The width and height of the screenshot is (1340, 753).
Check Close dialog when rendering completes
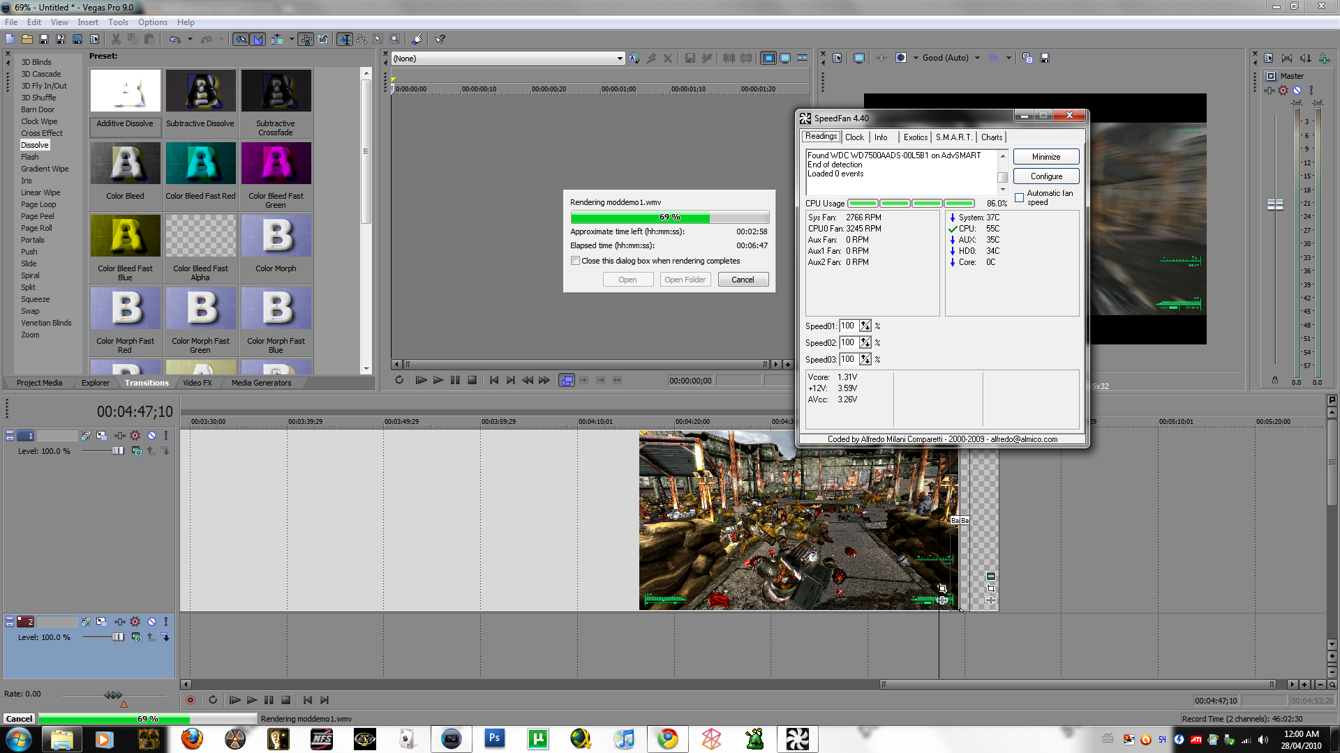575,261
